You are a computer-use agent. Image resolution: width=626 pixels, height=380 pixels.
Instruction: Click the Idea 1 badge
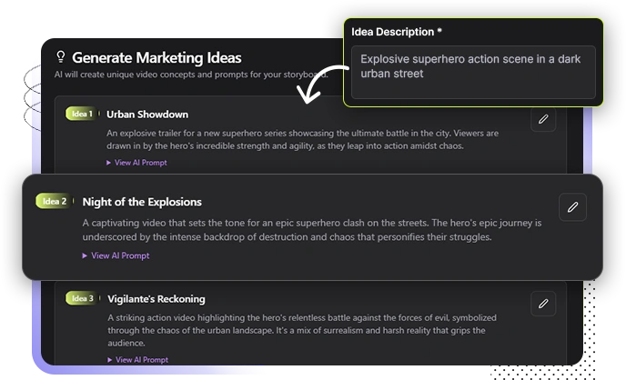[80, 114]
